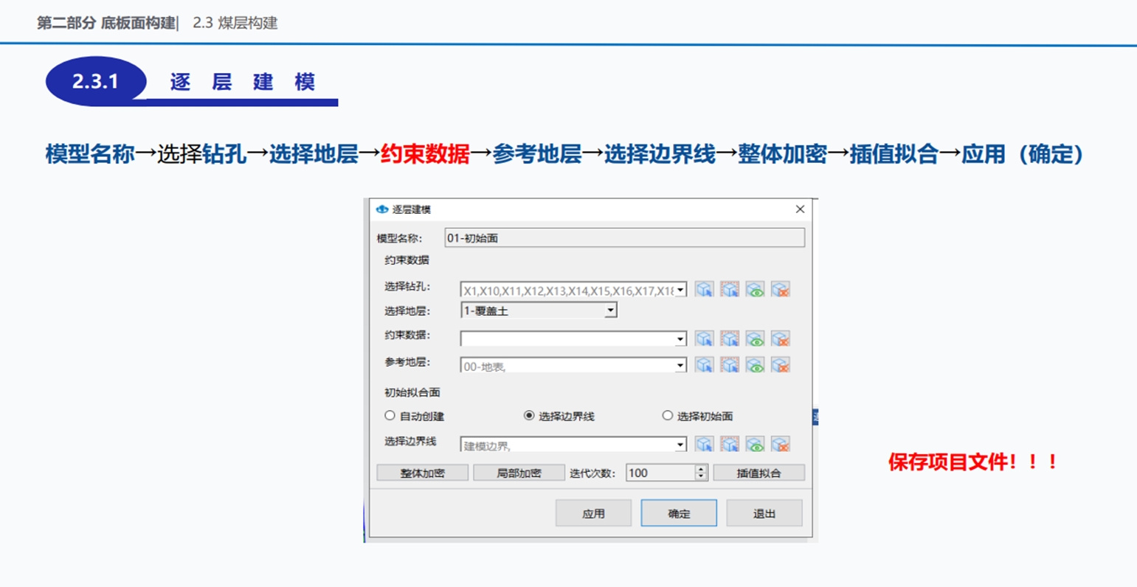Toggle eye visibility icon in 参考地层 row
1137x587 pixels.
pyautogui.click(x=755, y=365)
